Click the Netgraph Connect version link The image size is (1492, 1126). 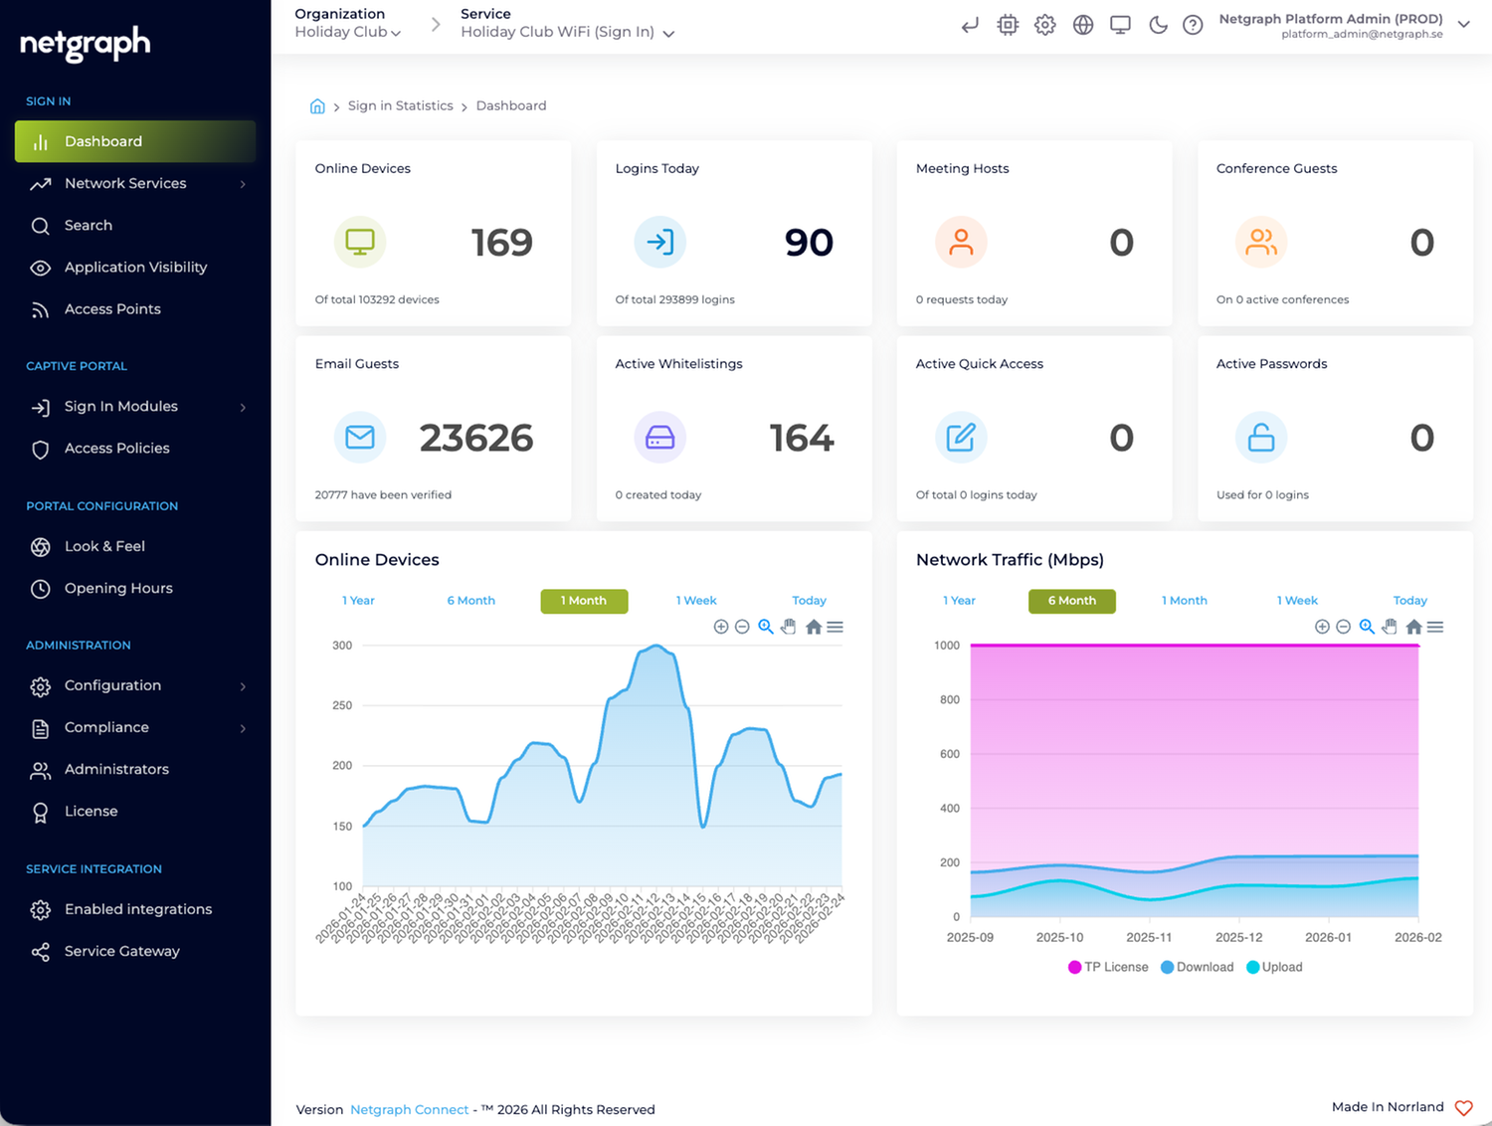tap(409, 1110)
